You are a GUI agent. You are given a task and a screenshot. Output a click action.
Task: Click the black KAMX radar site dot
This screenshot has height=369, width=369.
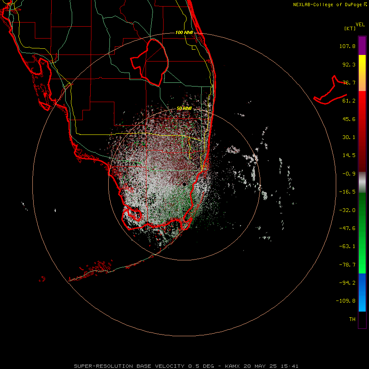(x=184, y=184)
